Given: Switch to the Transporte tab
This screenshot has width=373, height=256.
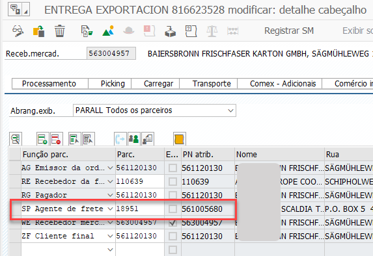Looking at the screenshot, I should [x=212, y=84].
